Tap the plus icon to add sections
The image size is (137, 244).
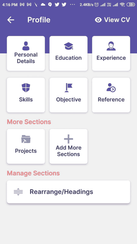(x=68, y=139)
